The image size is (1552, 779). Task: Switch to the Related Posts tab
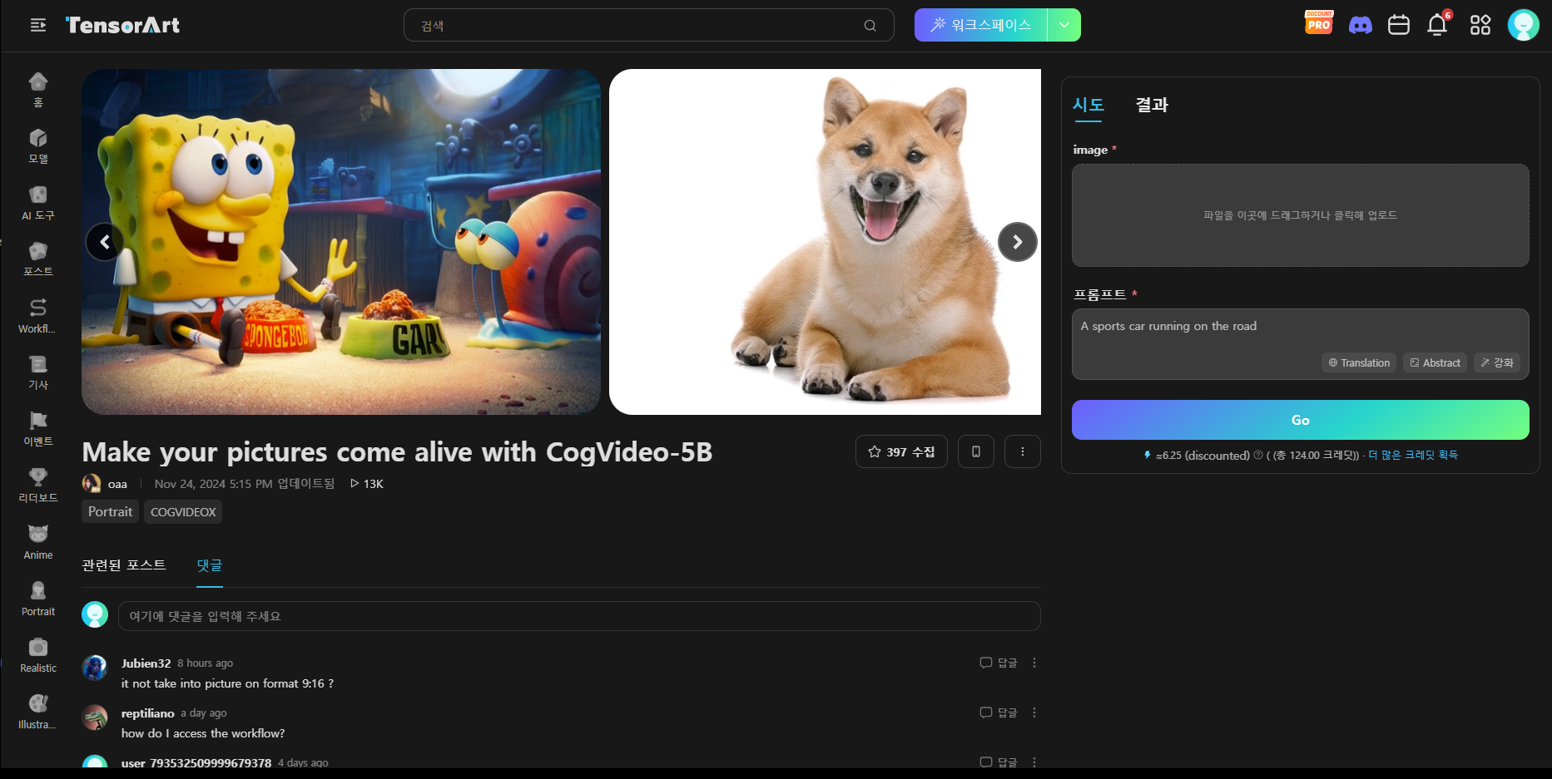(x=124, y=565)
